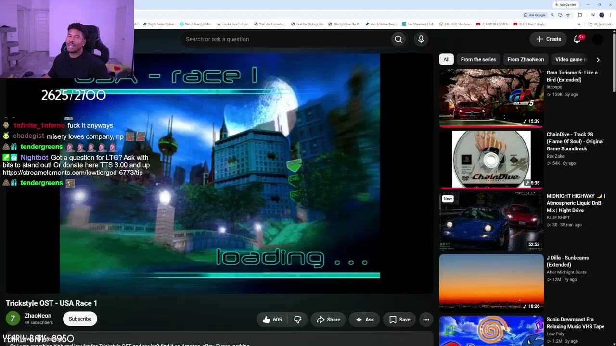Start voice search with the microphone icon
The width and height of the screenshot is (616, 346).
(x=421, y=39)
